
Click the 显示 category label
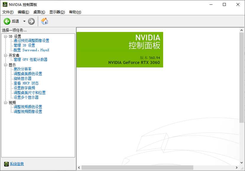click(12, 65)
